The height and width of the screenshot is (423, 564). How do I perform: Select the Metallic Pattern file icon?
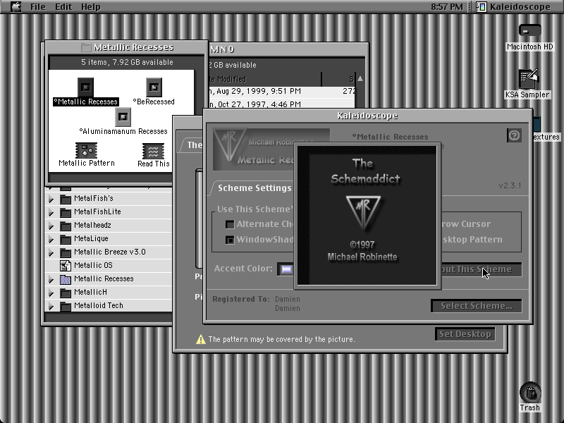pos(86,150)
